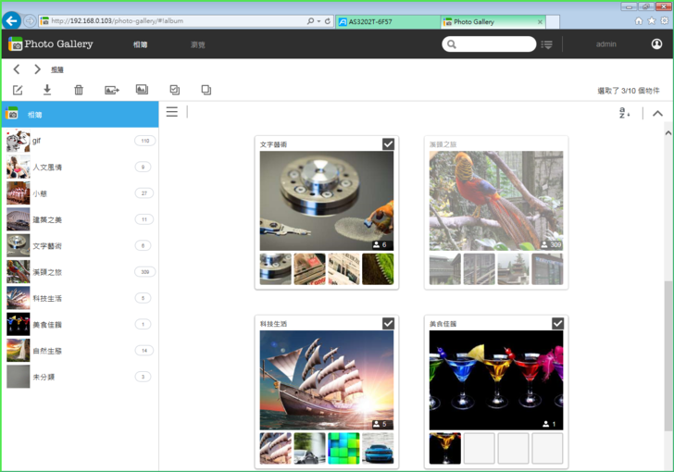Click the back arrow below the header
Image resolution: width=674 pixels, height=472 pixels.
coord(17,69)
